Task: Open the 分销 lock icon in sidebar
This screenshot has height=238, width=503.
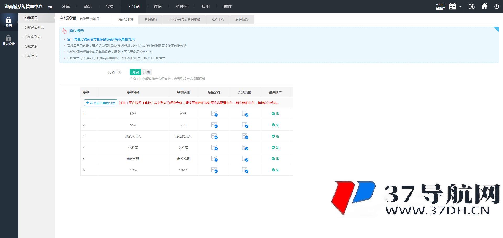Action: pos(8,22)
